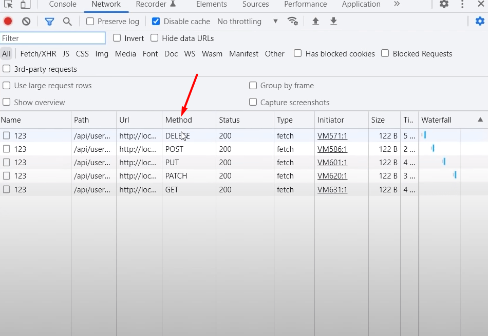The height and width of the screenshot is (336, 488).
Task: Expand more DevTools tabs chevron
Action: click(x=397, y=4)
